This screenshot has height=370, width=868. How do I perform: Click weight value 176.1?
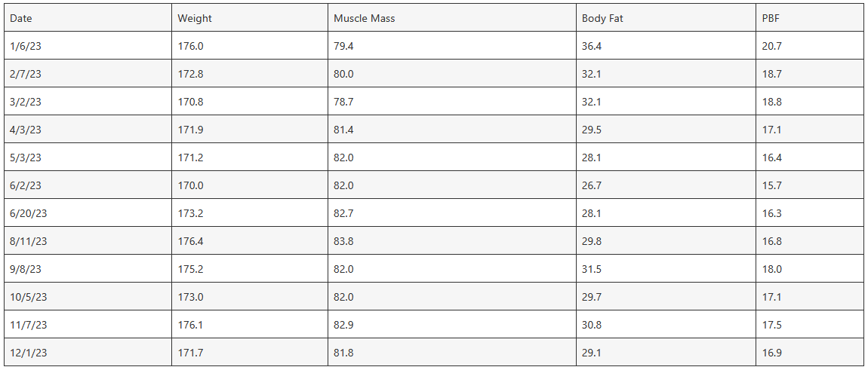pyautogui.click(x=190, y=325)
